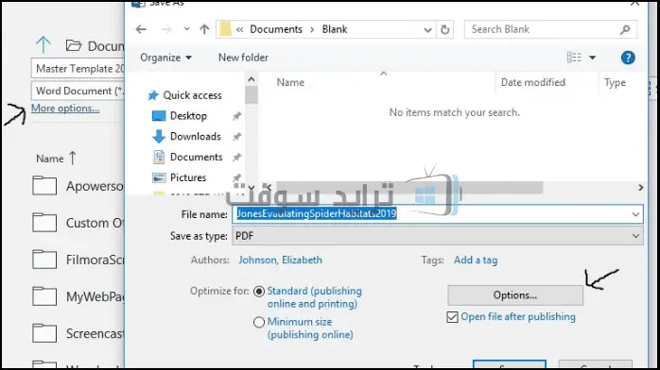Open the Screencast folder in backstage
The image size is (660, 370).
point(78,333)
